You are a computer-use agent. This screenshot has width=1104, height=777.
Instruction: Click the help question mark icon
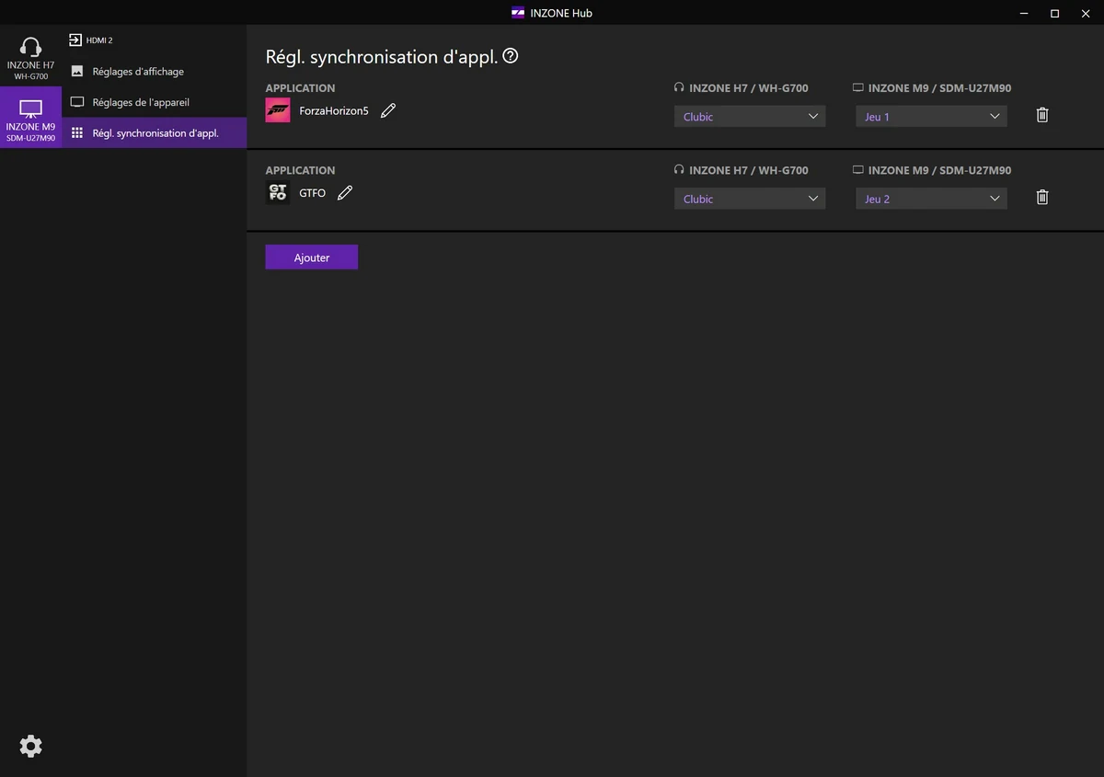pos(511,56)
